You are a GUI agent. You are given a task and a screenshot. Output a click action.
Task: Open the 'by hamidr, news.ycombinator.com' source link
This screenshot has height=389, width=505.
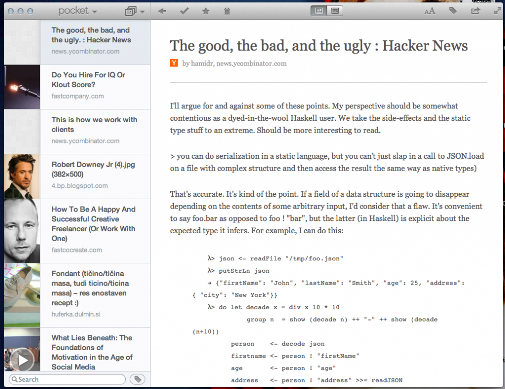[x=234, y=64]
